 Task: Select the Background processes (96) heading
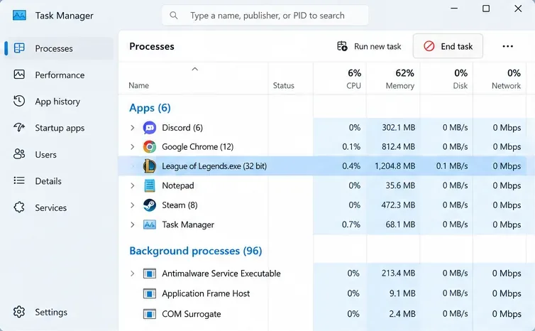pos(196,251)
